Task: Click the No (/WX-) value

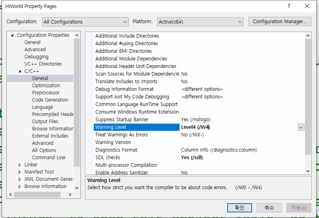Action: pyautogui.click(x=192, y=135)
